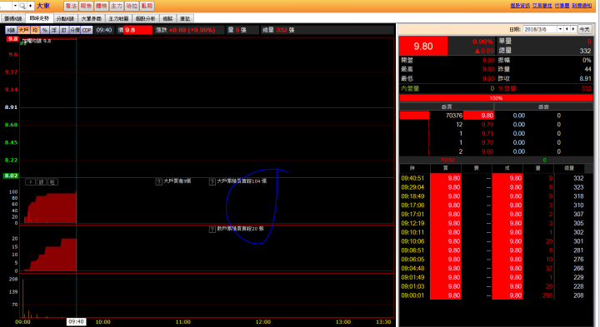Toggle the 分價 price distribution button
This screenshot has width=600, height=327.
(75, 30)
